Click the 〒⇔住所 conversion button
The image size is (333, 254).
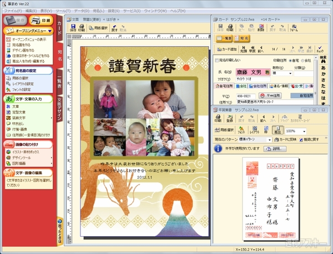point(270,96)
